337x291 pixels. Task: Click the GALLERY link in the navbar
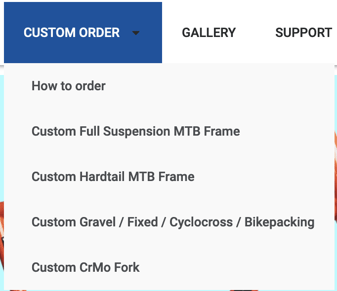209,33
